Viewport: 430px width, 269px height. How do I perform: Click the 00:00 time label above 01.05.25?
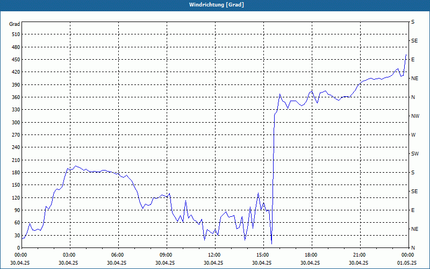pyautogui.click(x=407, y=255)
